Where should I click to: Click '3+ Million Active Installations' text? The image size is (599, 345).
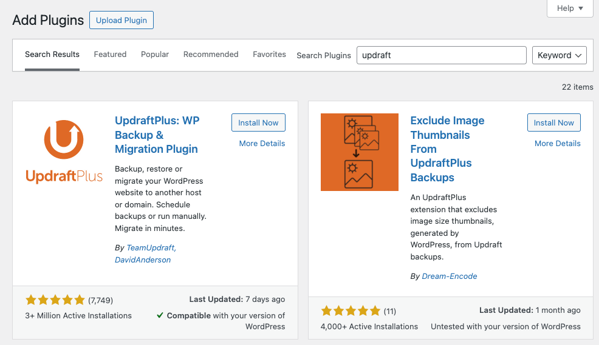click(x=78, y=316)
